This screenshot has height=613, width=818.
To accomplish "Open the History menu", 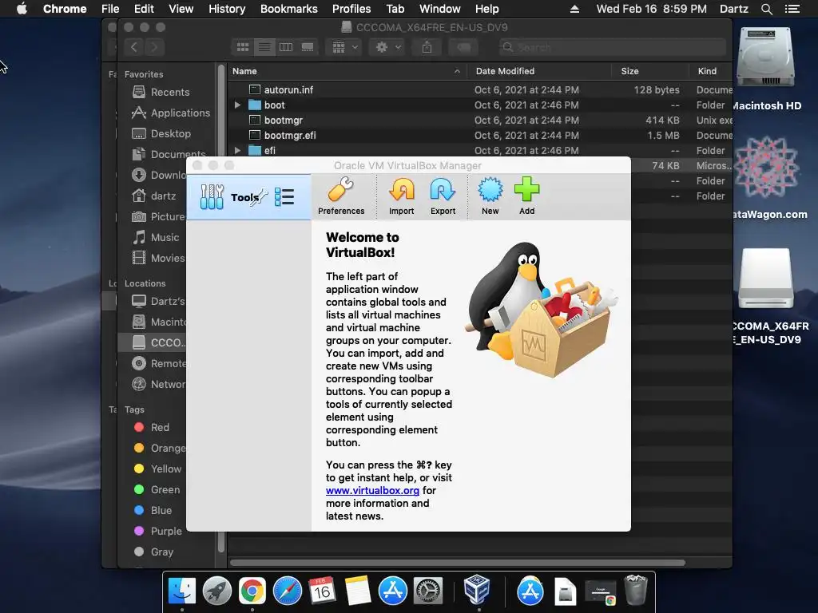I will [227, 9].
